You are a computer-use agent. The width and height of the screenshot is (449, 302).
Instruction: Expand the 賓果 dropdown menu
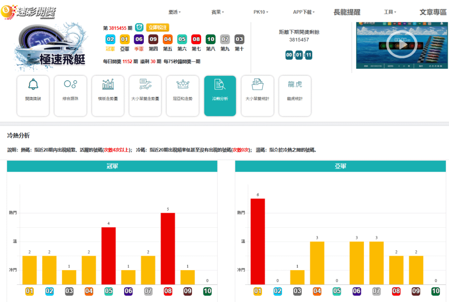point(217,12)
